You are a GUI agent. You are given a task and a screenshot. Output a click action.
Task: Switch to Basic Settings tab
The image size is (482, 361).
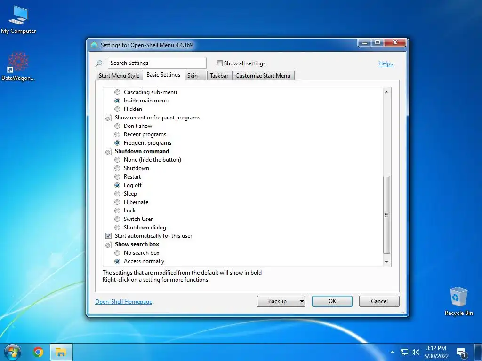pyautogui.click(x=163, y=75)
